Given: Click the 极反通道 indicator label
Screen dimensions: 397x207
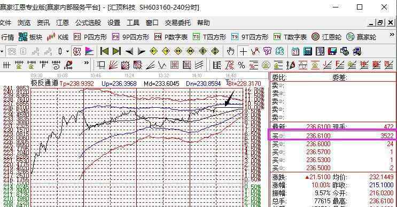Looking at the screenshot, I should (x=44, y=83).
